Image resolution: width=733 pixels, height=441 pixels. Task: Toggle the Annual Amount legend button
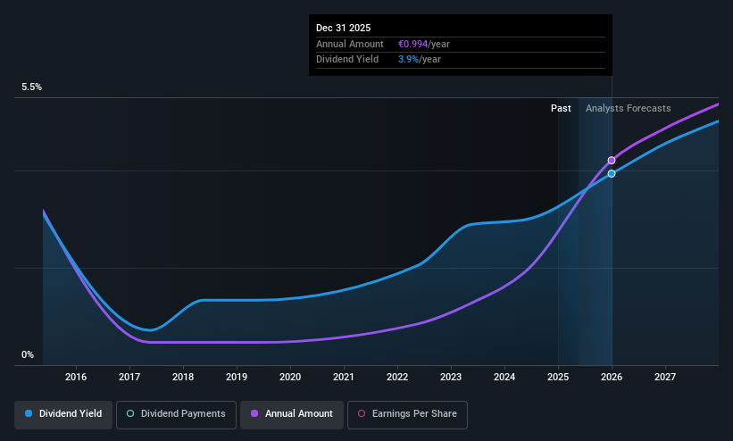coord(292,414)
